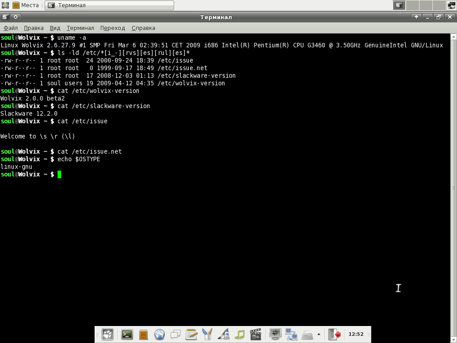Open the chat bubbles messenger icon
The image size is (457, 343).
click(x=175, y=335)
